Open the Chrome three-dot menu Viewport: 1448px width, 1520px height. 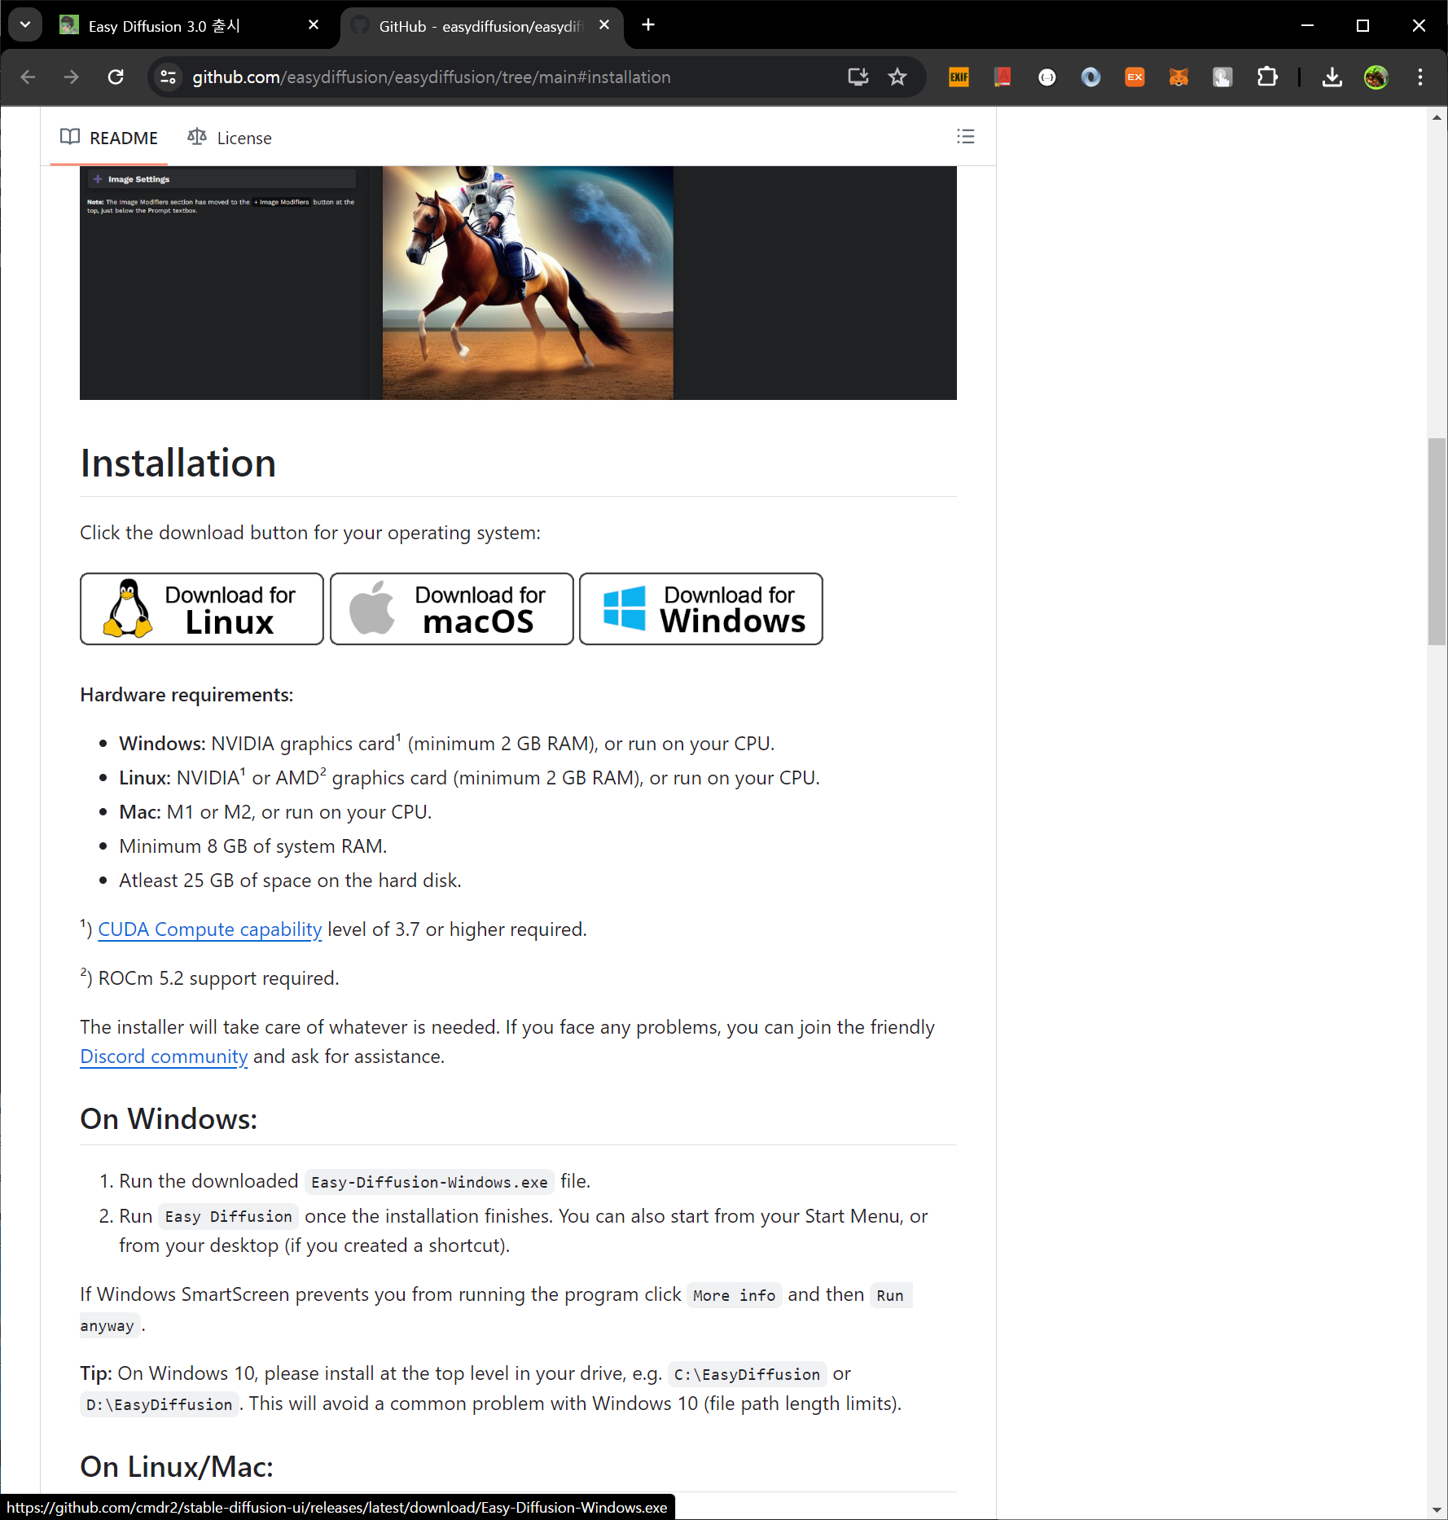(1420, 77)
